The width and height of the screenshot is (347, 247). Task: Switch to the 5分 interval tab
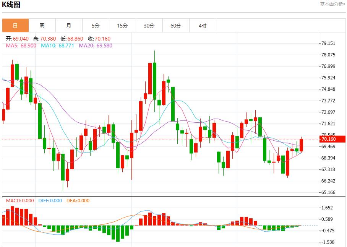96,26
